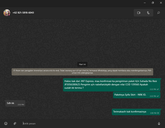Select the received 'Sdh kk' message
Image resolution: width=165 pixels, height=128 pixels.
(15, 103)
